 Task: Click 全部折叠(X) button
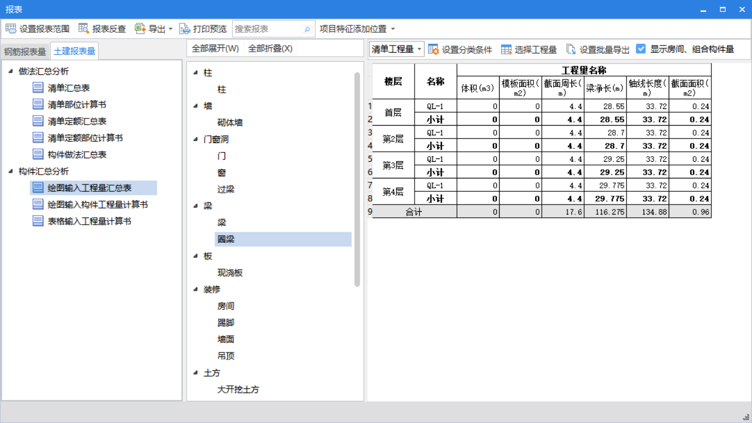[270, 48]
